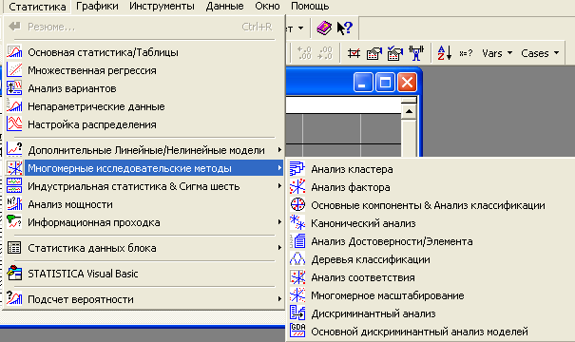The width and height of the screenshot is (575, 342).
Task: Open Непараметрические данные entry
Action: pyautogui.click(x=144, y=106)
